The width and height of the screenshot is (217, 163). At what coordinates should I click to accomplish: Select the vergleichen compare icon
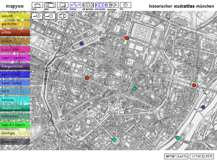point(62,5)
